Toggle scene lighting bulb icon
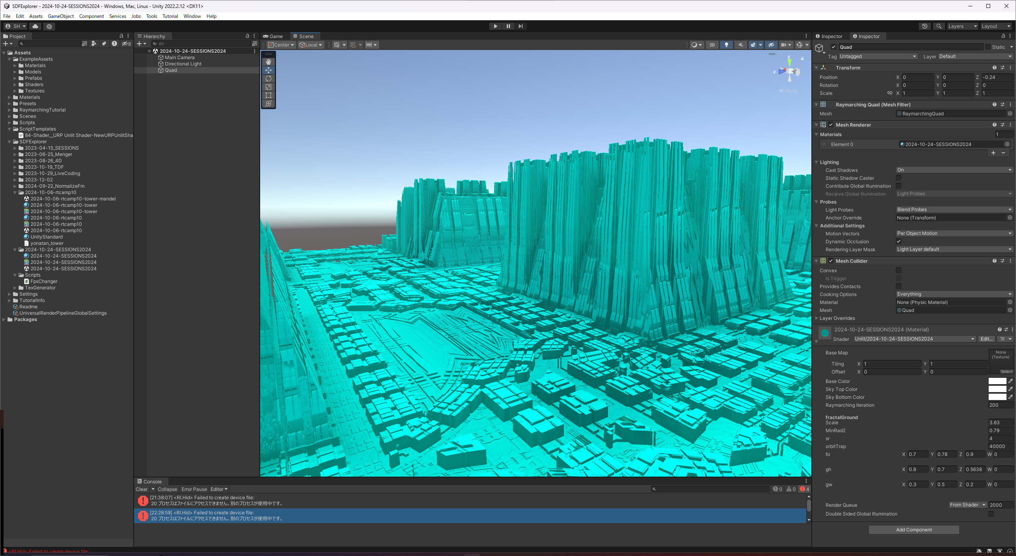 click(x=726, y=45)
